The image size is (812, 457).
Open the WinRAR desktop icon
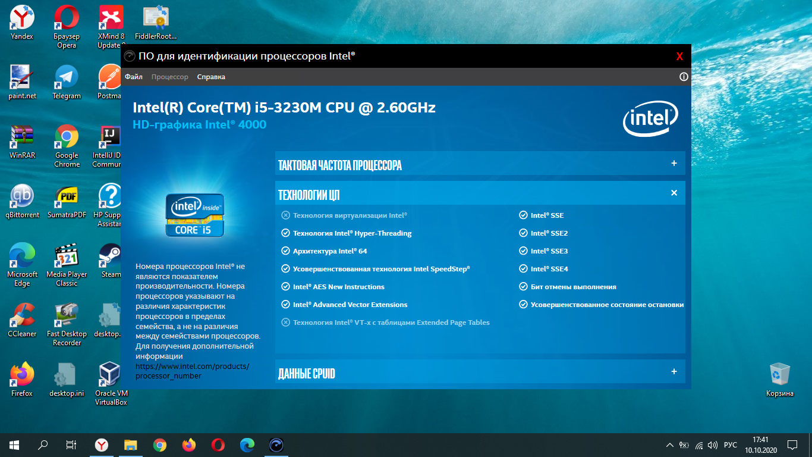pos(22,142)
